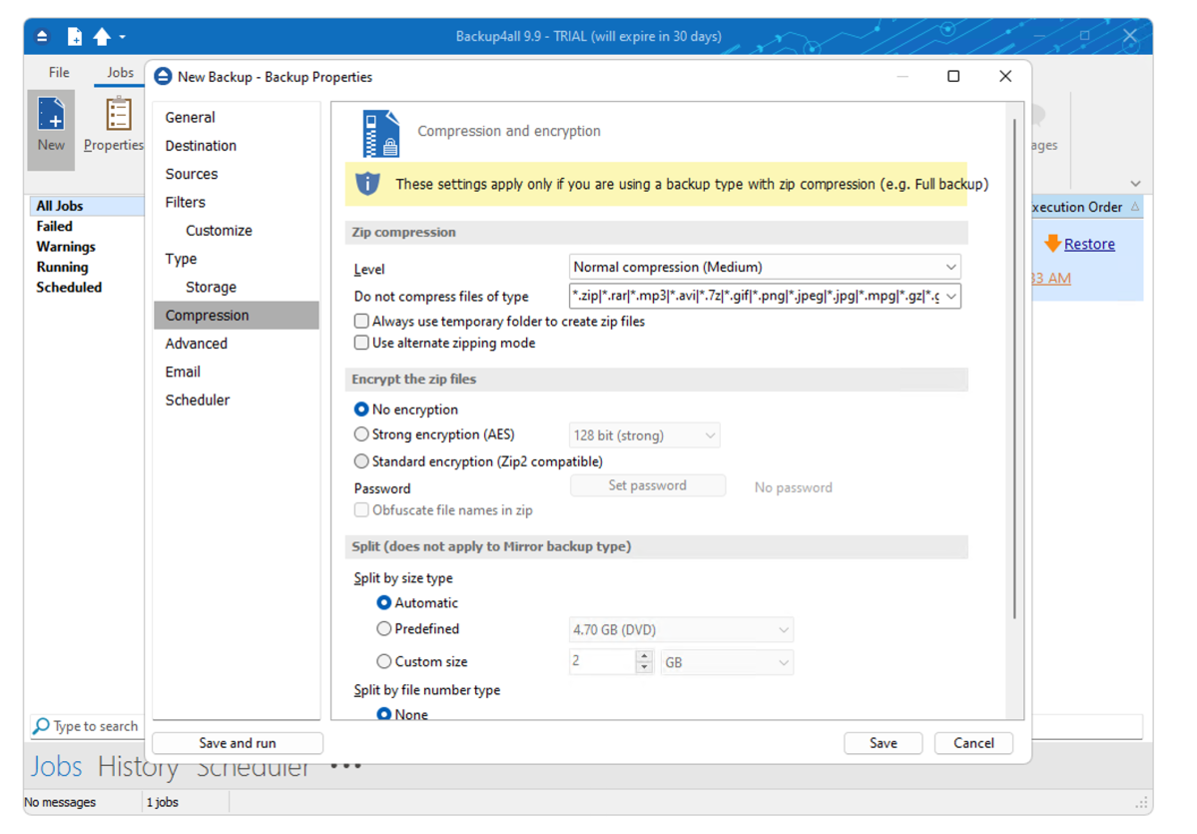The image size is (1197, 834).
Task: Open the 128 bit (strong) dropdown
Action: click(644, 435)
